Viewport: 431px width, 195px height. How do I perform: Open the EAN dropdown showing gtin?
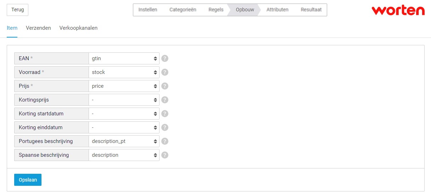coord(124,58)
